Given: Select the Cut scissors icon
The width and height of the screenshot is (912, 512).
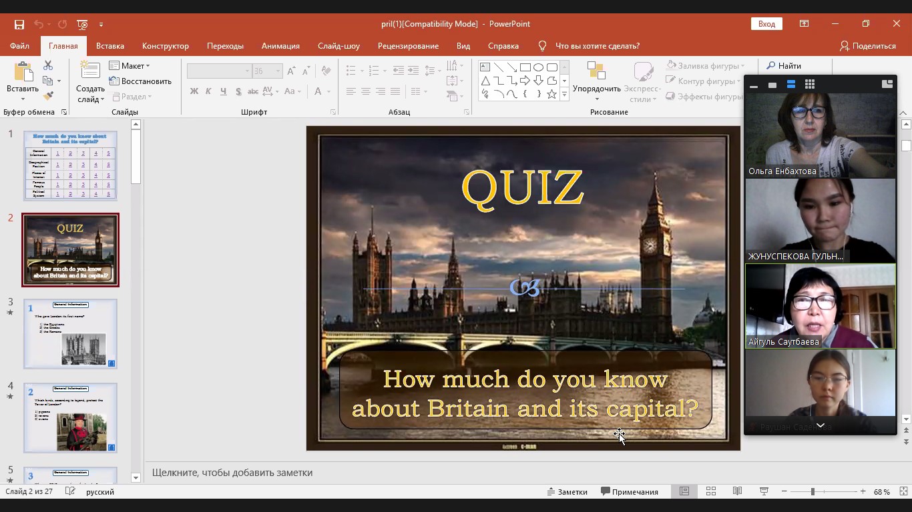Looking at the screenshot, I should point(48,65).
